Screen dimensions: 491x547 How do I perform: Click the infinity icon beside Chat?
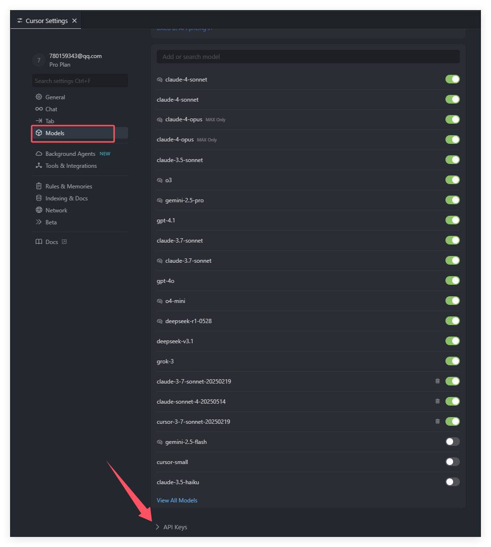(39, 109)
